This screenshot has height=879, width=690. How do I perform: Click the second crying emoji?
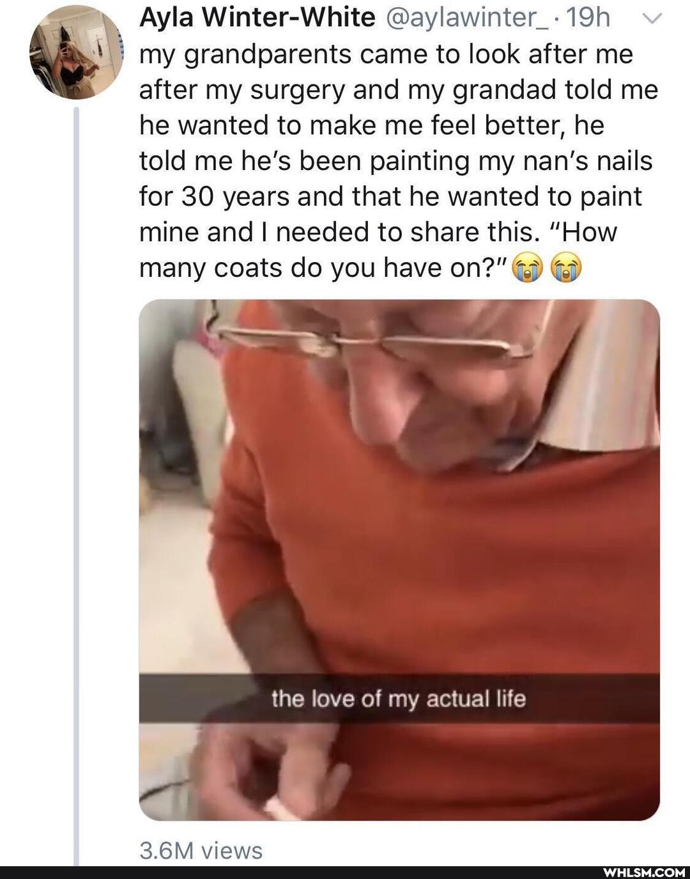567,267
